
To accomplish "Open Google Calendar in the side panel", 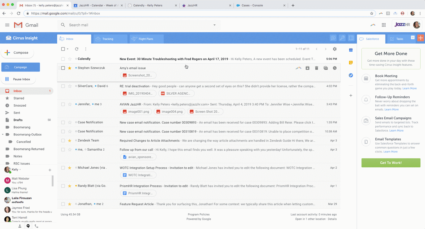I will 351,50.
